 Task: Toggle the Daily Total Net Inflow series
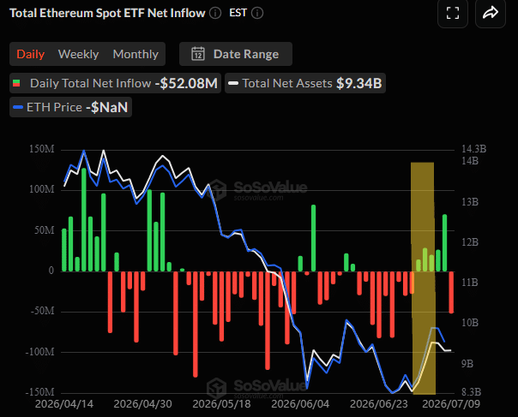click(x=115, y=83)
